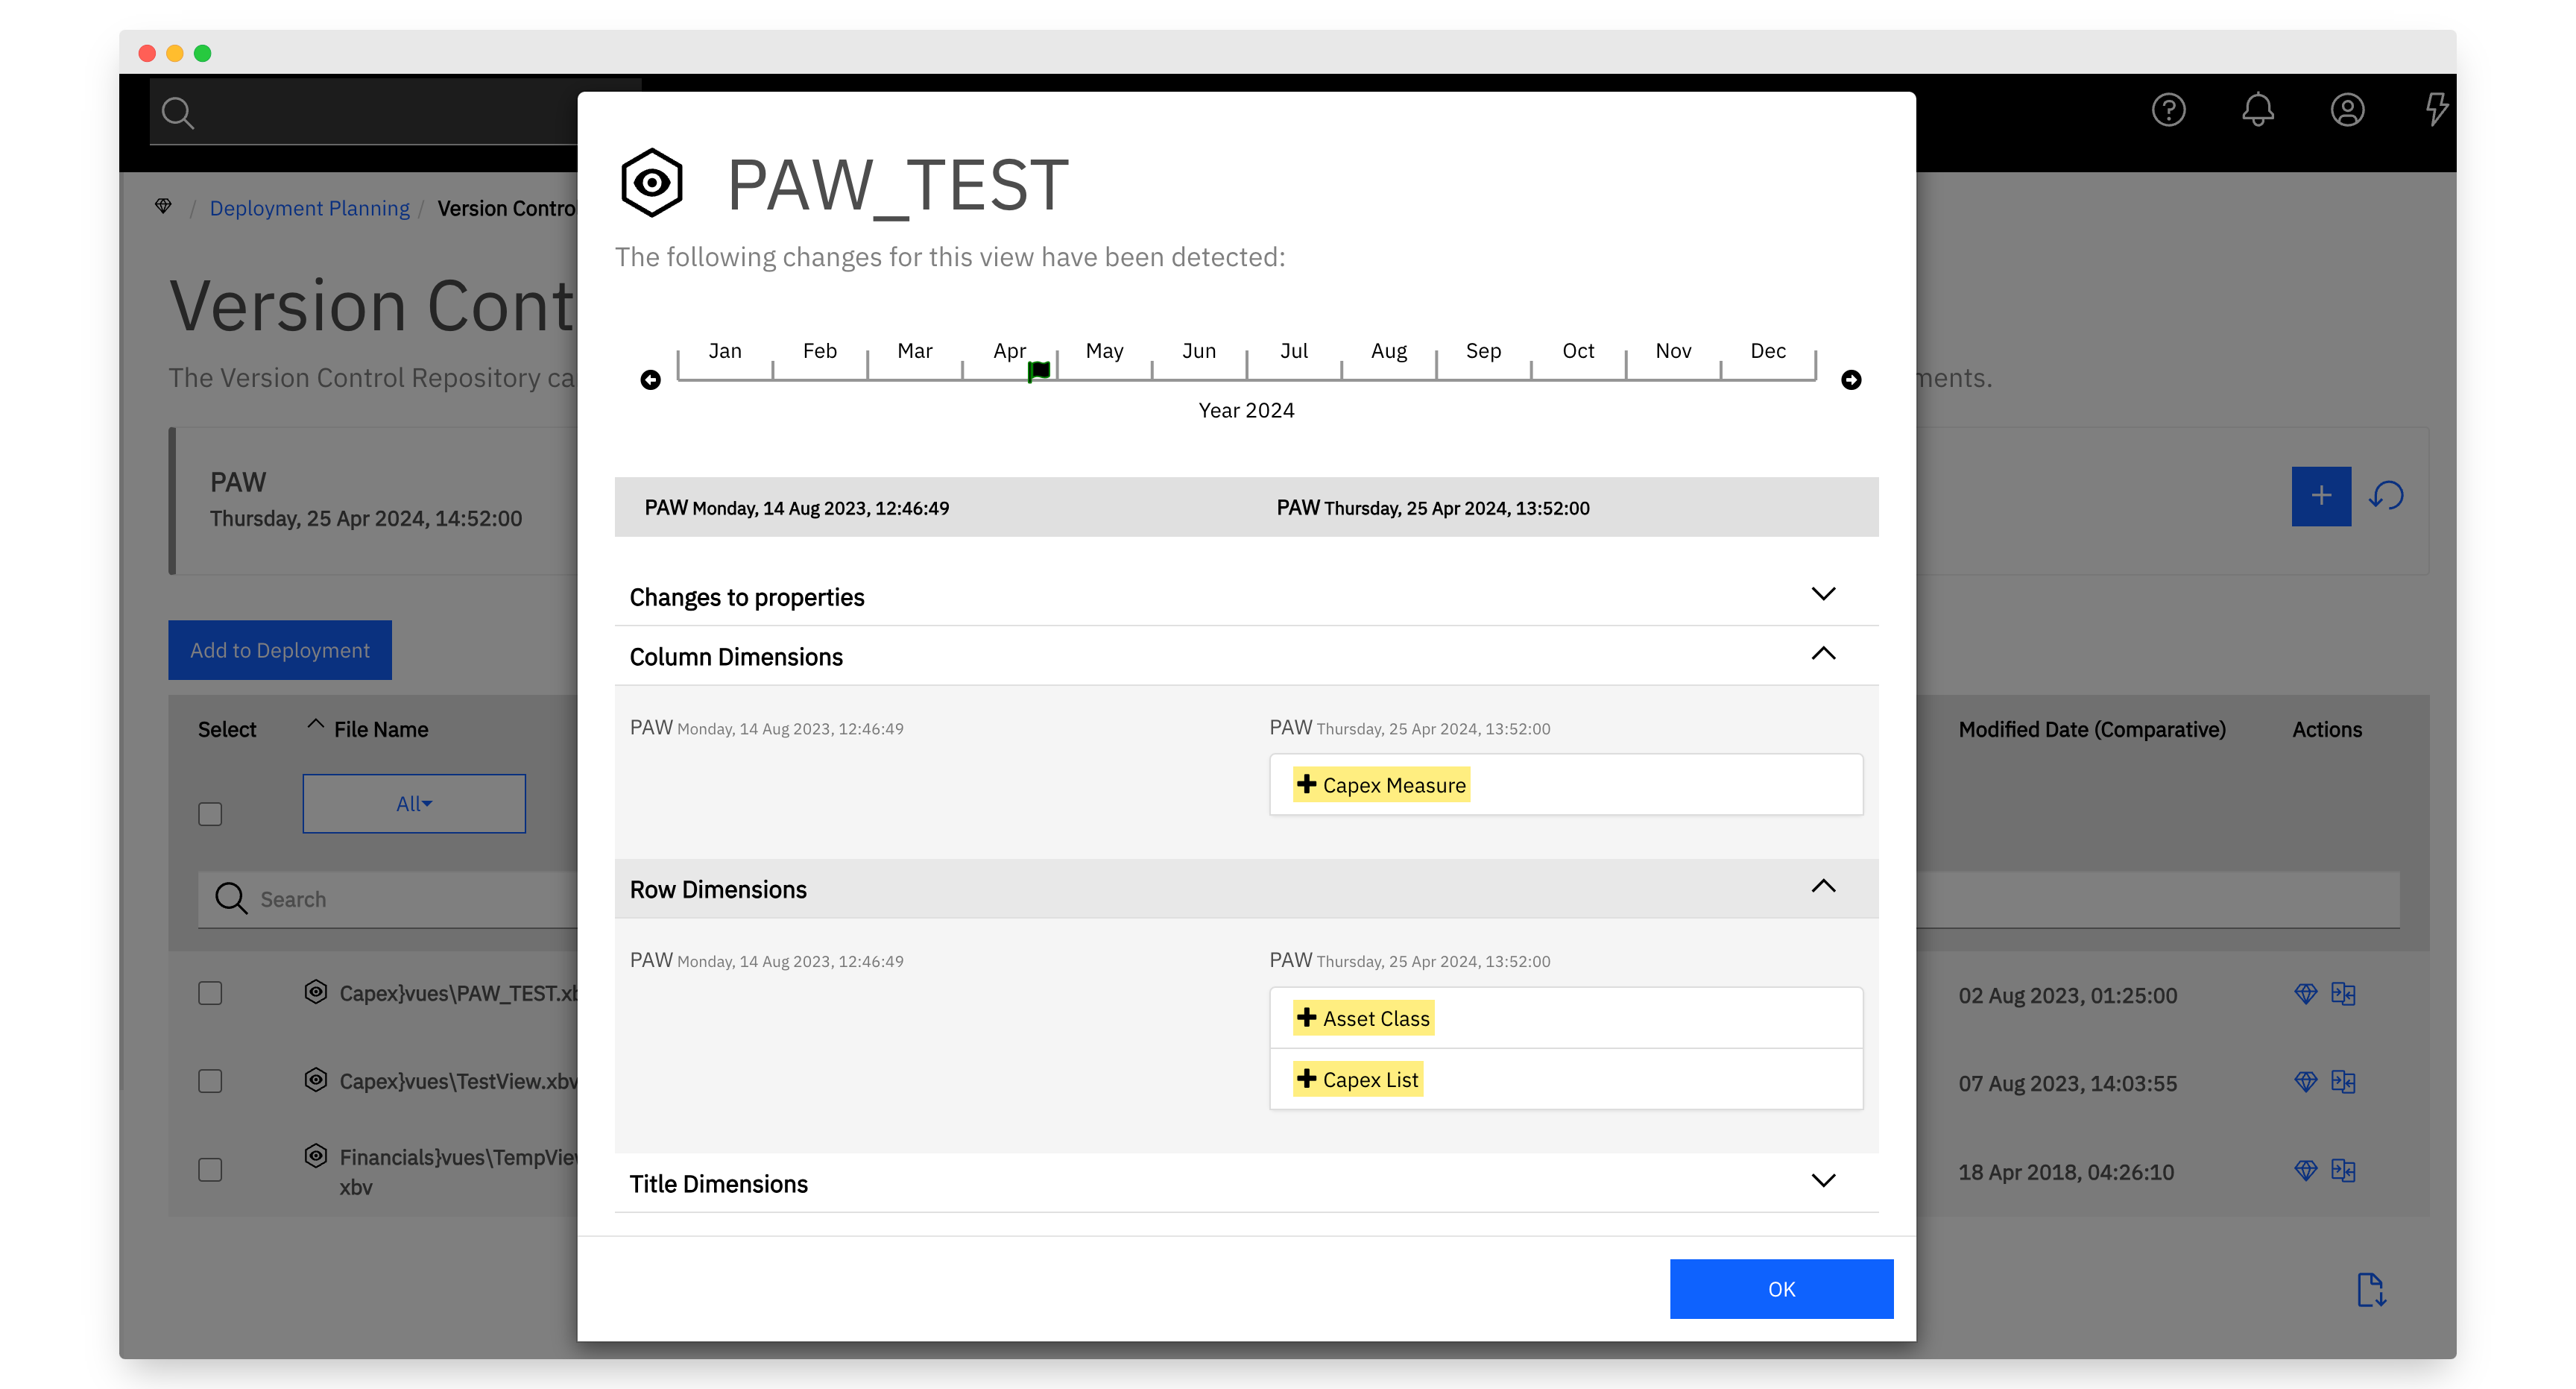The width and height of the screenshot is (2576, 1389).
Task: Click the plus icon beside Capex List
Action: [1306, 1079]
